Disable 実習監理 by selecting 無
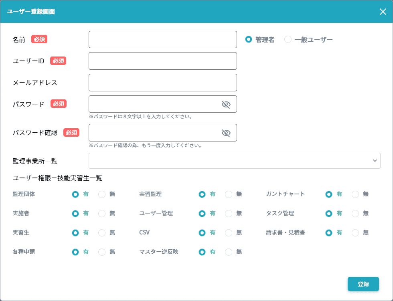This screenshot has height=301, width=393. tap(229, 194)
